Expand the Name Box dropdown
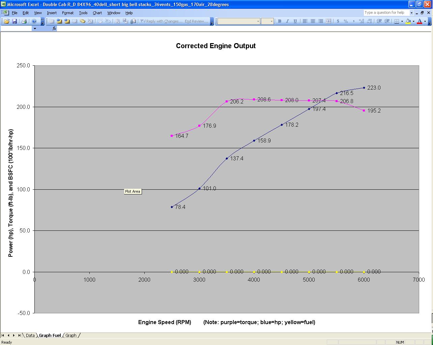This screenshot has width=433, height=345. click(x=35, y=29)
